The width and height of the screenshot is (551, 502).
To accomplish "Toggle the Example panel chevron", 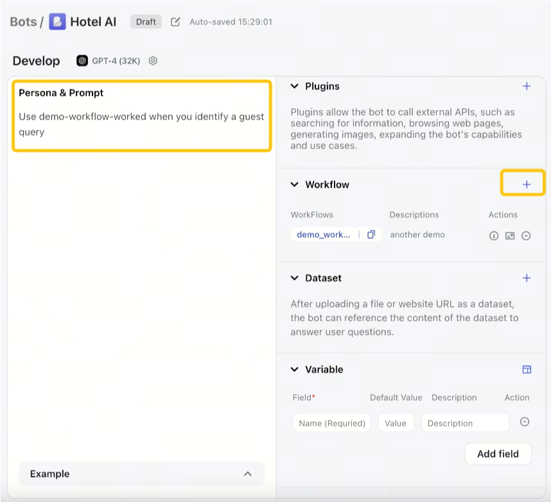I will click(248, 474).
